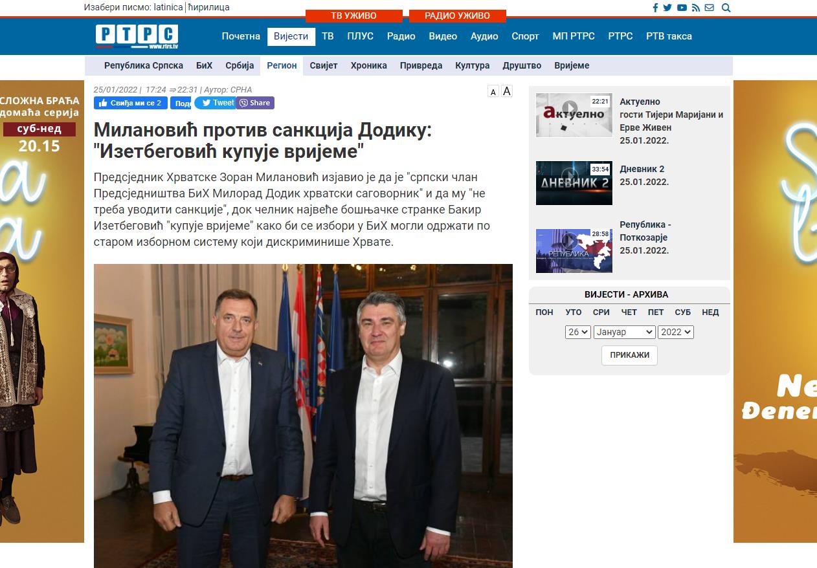Viewport: 817px width, 568px height.
Task: Go to the RTRS logo homepage
Action: point(137,36)
